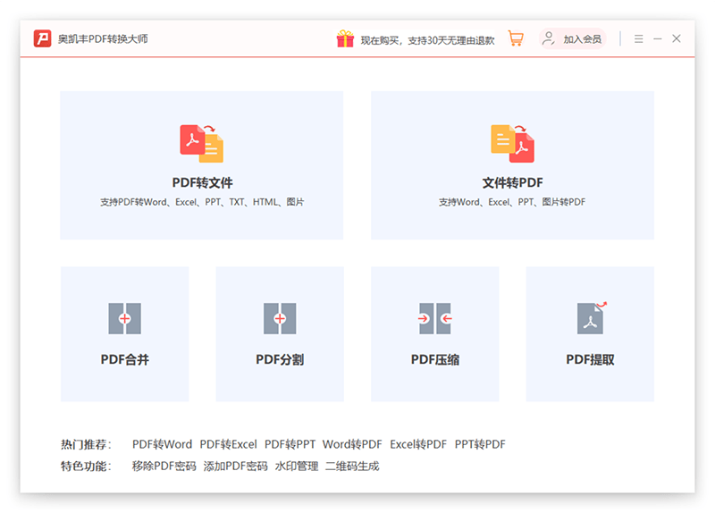
Task: Open the hamburger menu icon
Action: pyautogui.click(x=638, y=38)
